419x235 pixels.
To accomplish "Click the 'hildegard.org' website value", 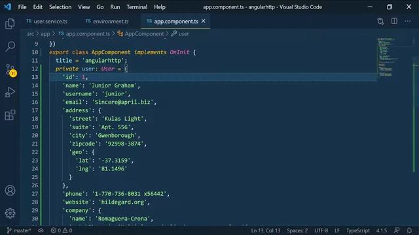I will tap(122, 202).
